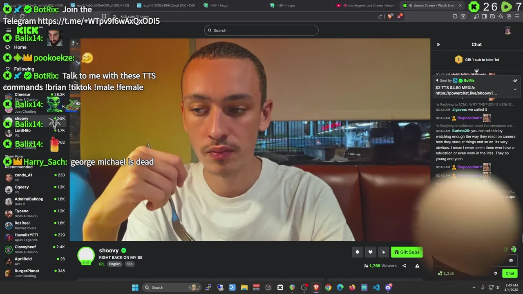Open AdmiralBulldog recommended channel
The image size is (523, 294).
[x=35, y=201]
